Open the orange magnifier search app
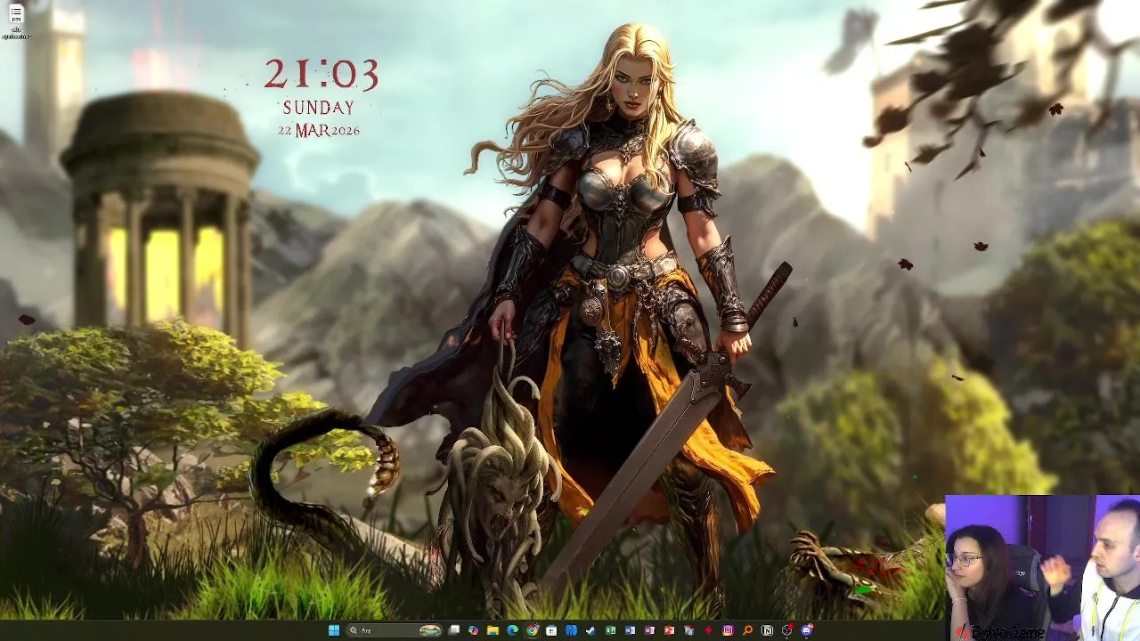 [747, 630]
